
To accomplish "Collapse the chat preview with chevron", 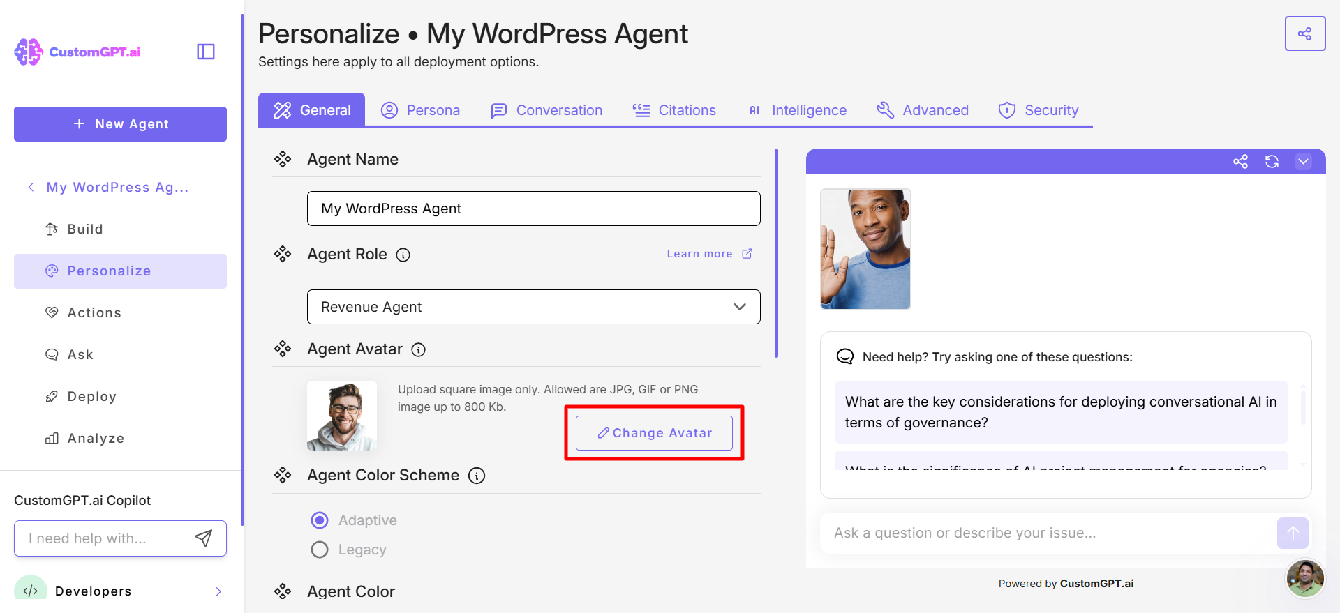I will coord(1303,162).
